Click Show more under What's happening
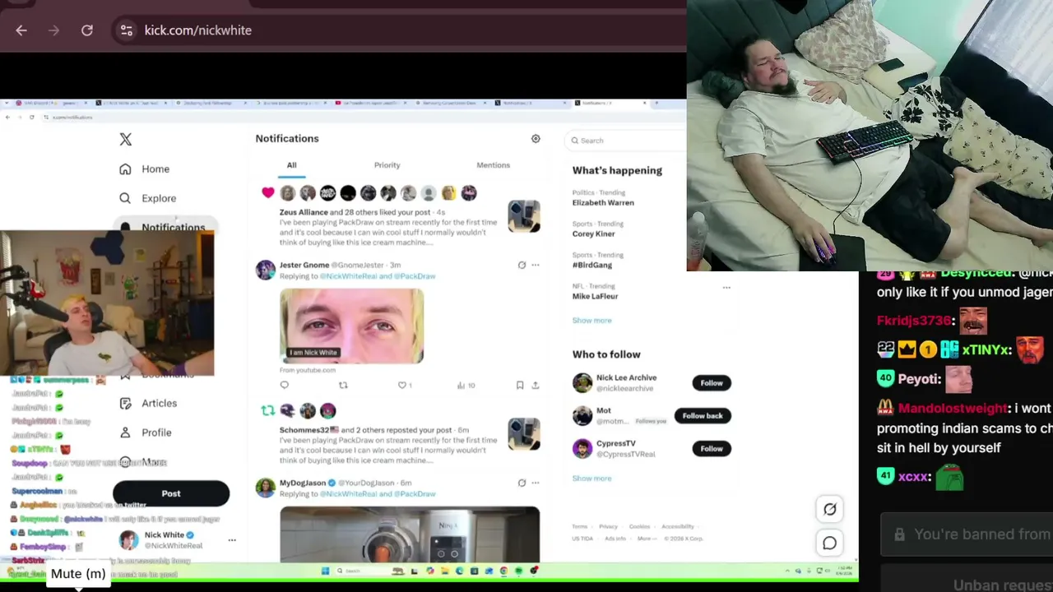 coord(591,321)
